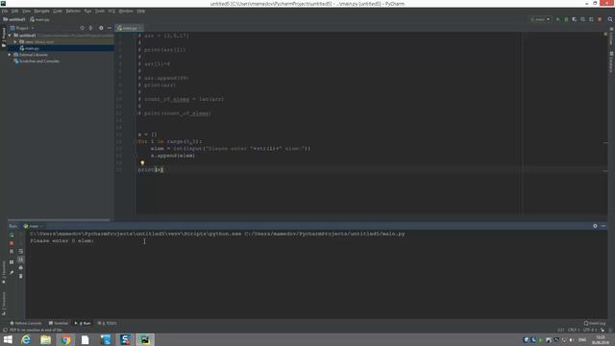Screen dimensions: 615x346
Task: Hide the Run panel with minus icon
Action: click(603, 226)
